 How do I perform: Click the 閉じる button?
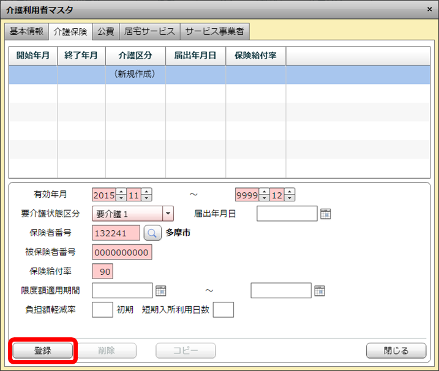396,351
